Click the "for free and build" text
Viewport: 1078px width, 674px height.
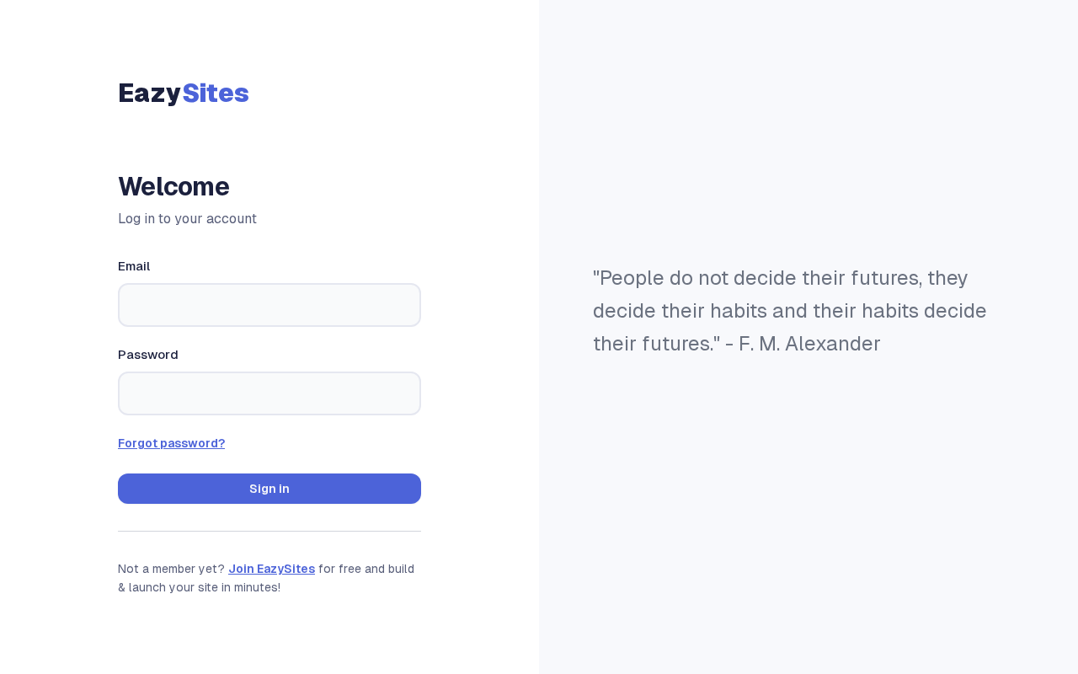(x=366, y=569)
